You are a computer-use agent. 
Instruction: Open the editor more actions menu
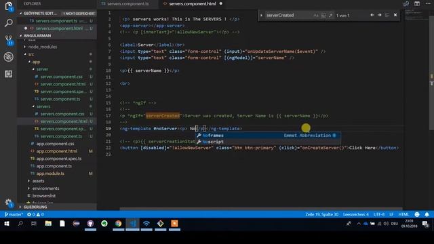click(x=428, y=3)
